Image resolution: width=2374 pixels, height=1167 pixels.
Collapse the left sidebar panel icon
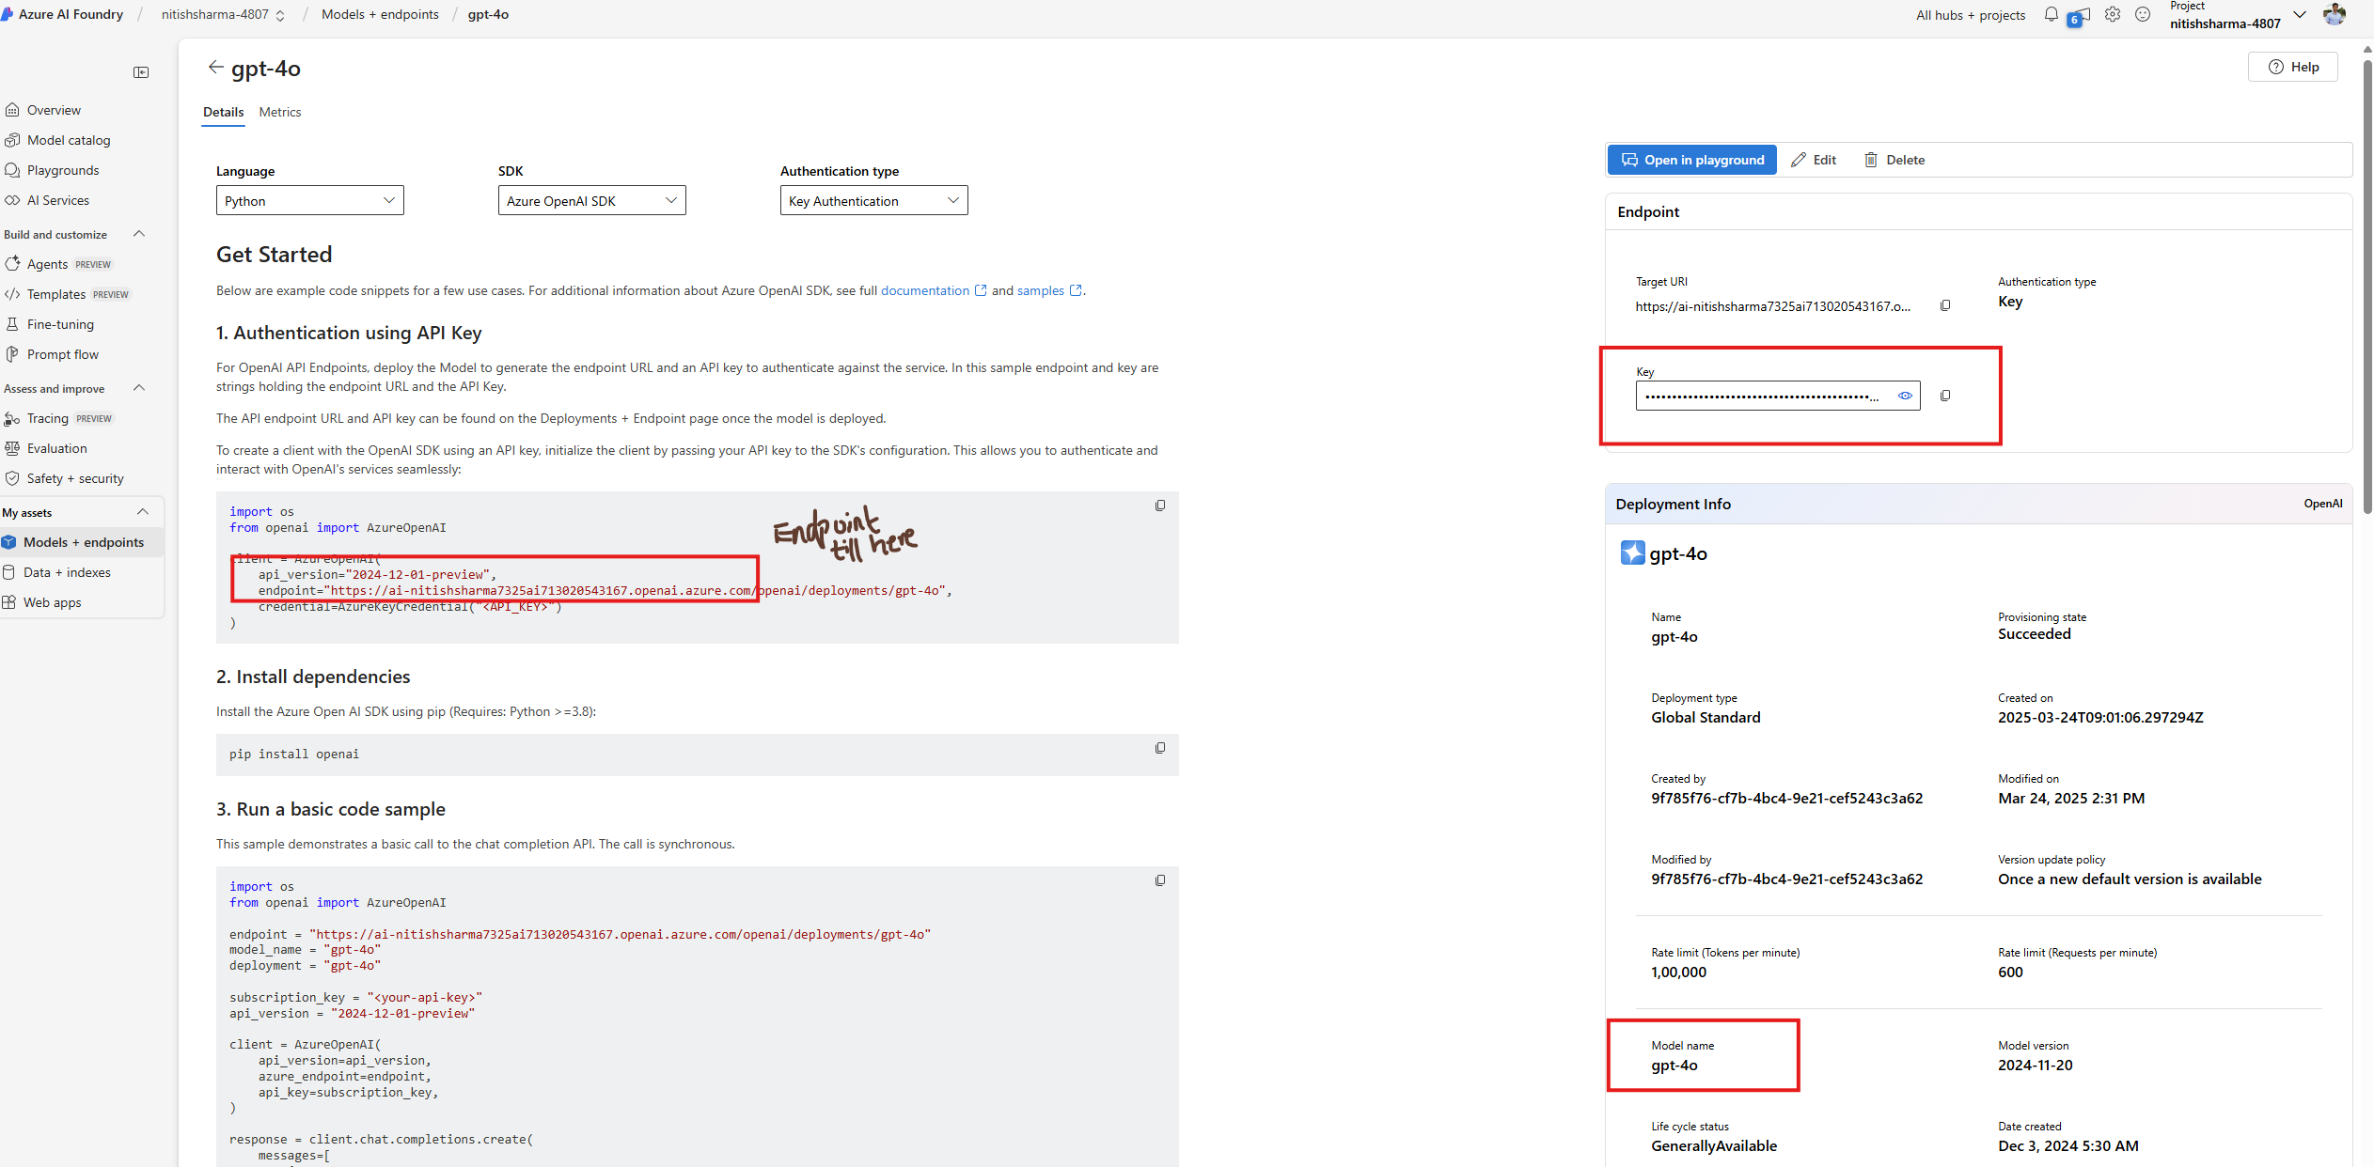click(x=141, y=72)
